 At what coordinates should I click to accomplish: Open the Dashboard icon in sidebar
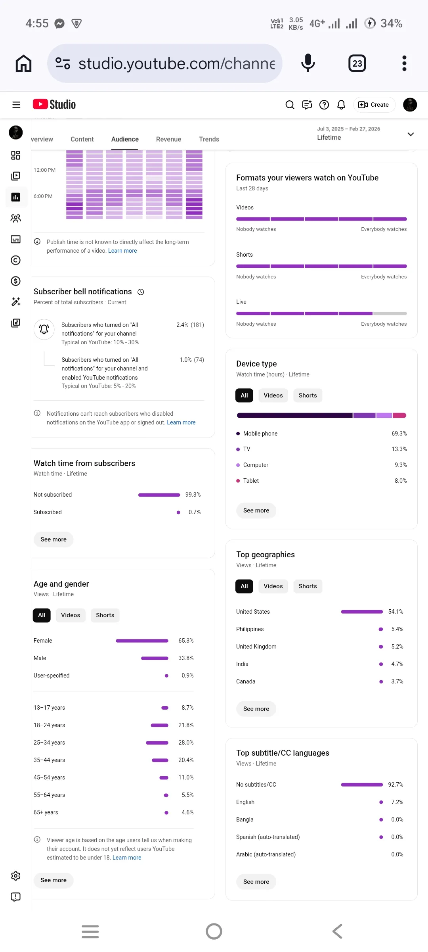pos(16,155)
